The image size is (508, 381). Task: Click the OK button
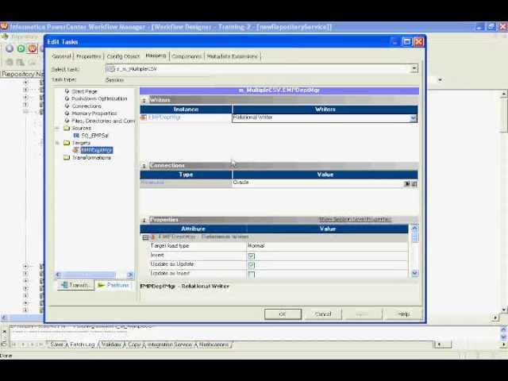[283, 314]
